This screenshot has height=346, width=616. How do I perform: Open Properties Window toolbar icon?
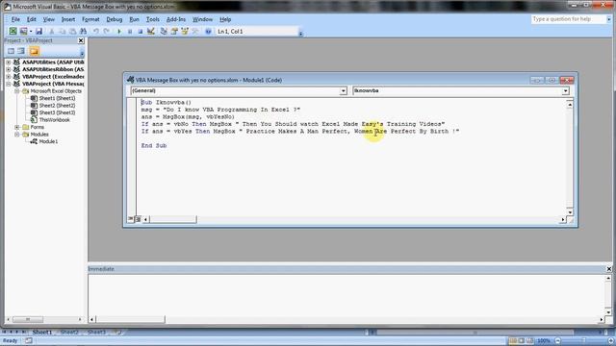pos(174,31)
